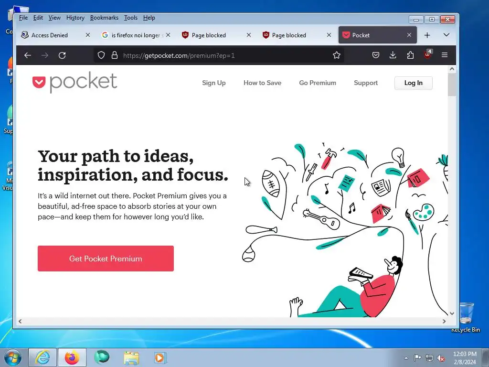Switch to the Access Denied tab

click(50, 35)
